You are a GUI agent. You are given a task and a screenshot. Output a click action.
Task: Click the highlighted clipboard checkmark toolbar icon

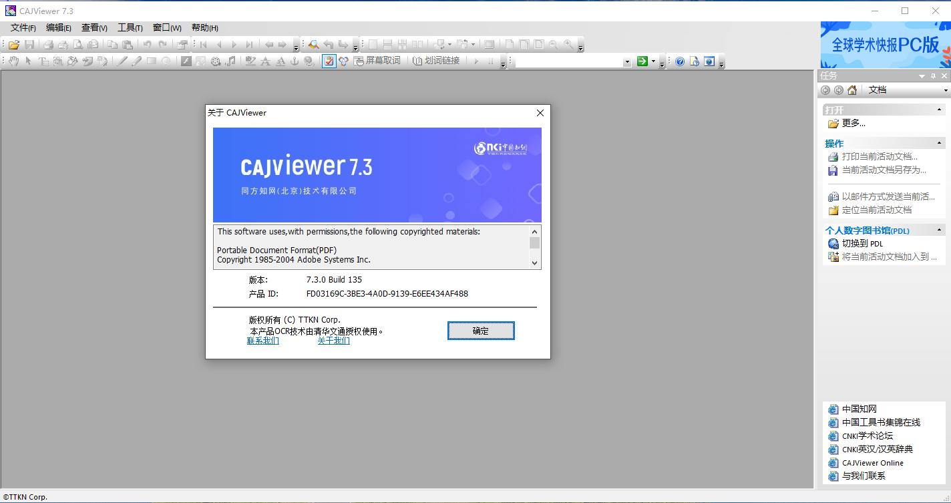[329, 61]
